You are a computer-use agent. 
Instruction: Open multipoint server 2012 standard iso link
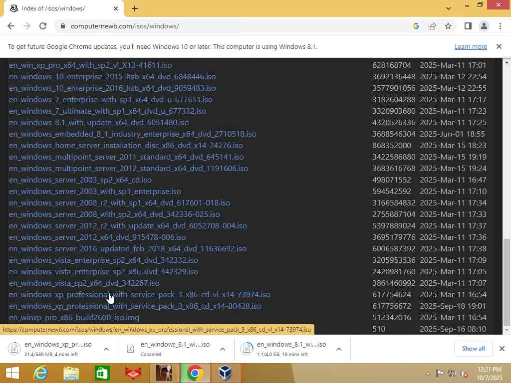click(x=128, y=169)
